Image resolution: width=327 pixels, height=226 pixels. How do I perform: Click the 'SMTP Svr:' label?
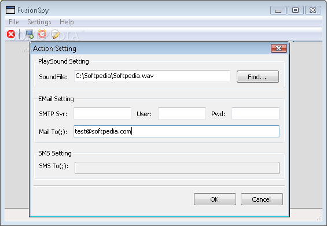coord(53,114)
